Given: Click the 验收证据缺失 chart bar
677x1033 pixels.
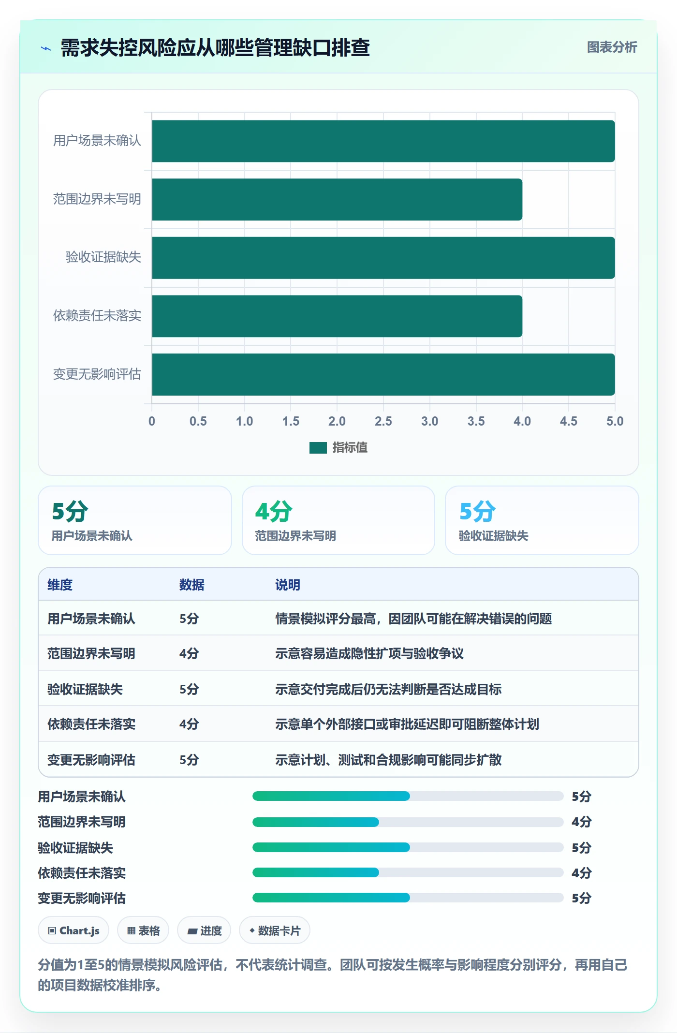Looking at the screenshot, I should pos(383,258).
